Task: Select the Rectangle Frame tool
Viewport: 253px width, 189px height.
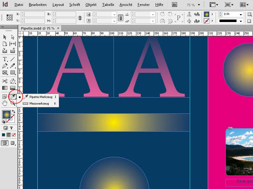Action: [x=5, y=73]
